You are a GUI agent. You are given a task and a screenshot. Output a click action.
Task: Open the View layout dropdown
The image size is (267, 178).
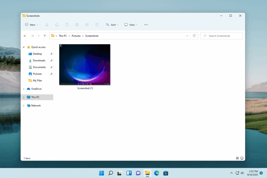(131, 25)
